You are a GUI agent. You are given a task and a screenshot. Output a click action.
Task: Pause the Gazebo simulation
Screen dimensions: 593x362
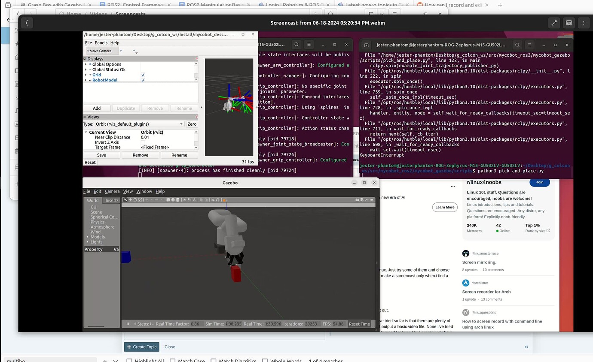(x=128, y=324)
